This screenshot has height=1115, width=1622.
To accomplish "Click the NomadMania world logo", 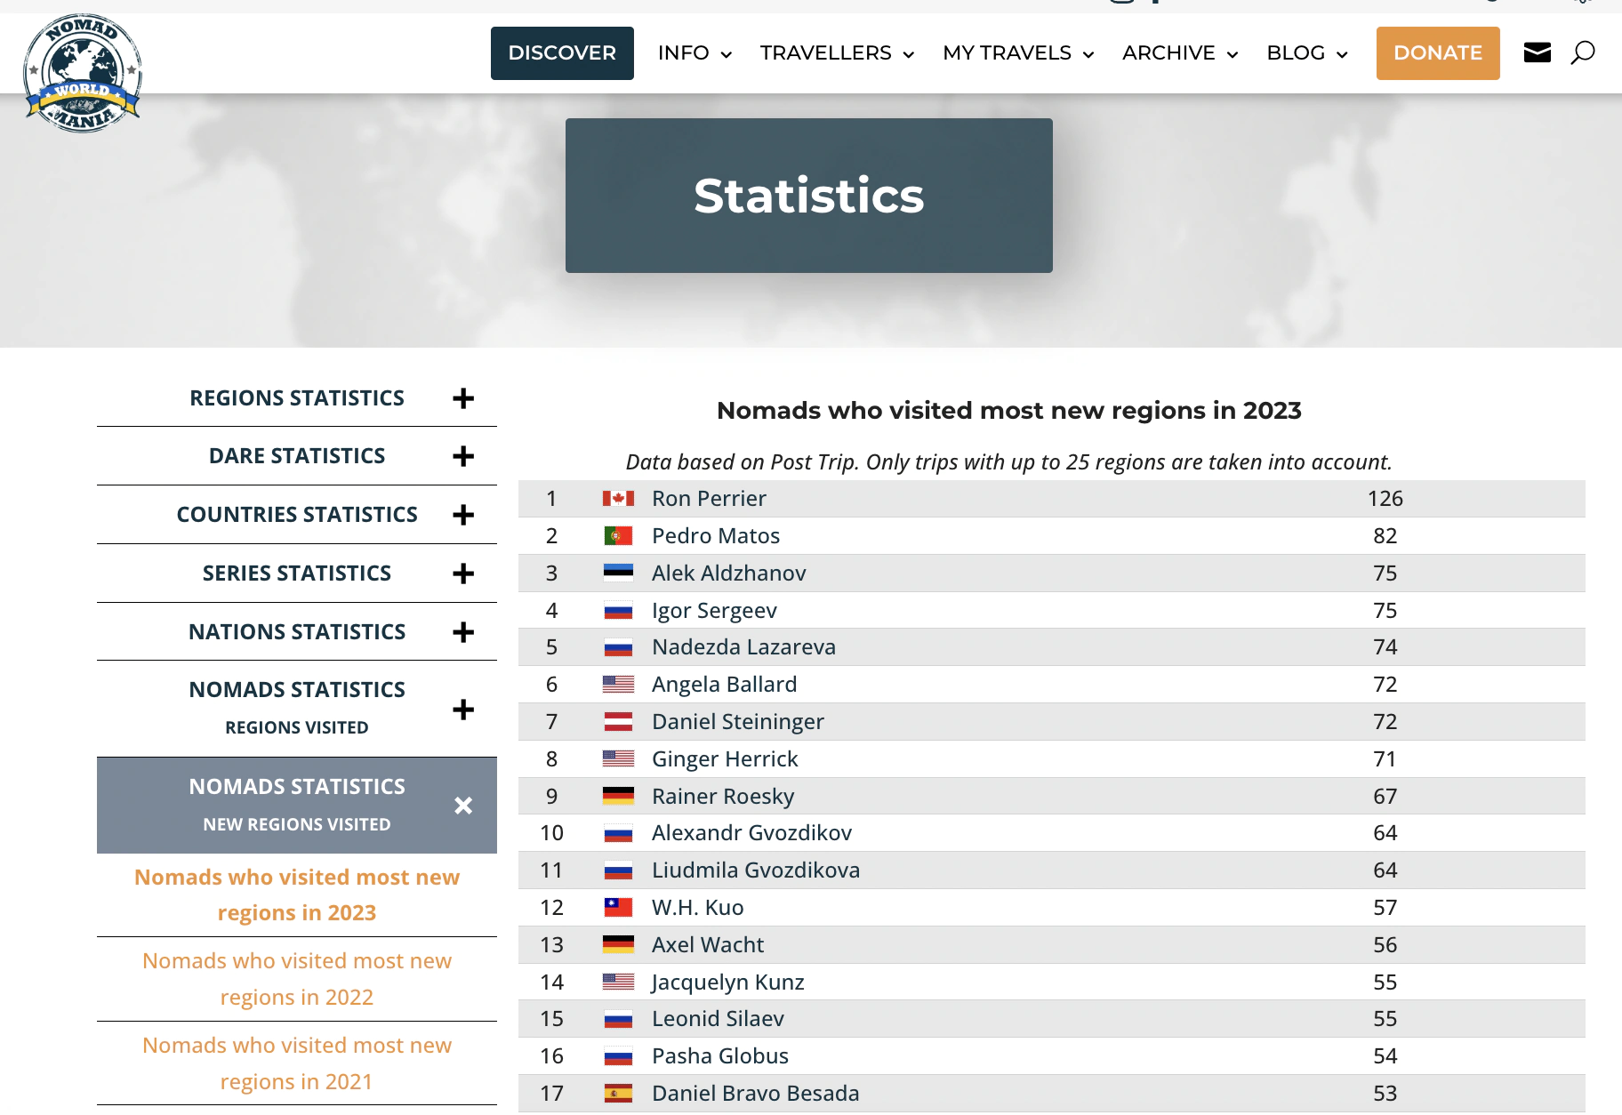I will pos(83,73).
